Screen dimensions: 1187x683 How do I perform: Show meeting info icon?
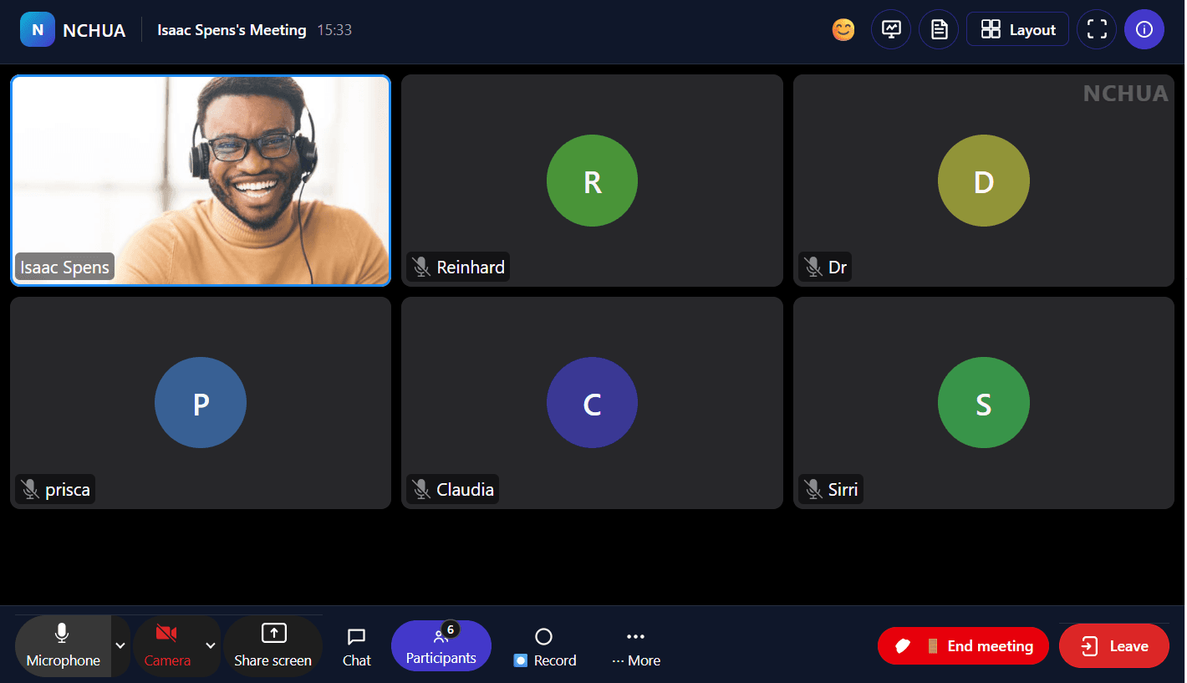point(1144,30)
